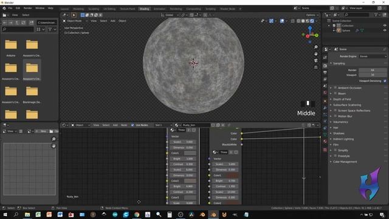Click Color1 swatch in left texture node
Image resolution: width=389 pixels, height=219 pixels.
[x=190, y=153]
